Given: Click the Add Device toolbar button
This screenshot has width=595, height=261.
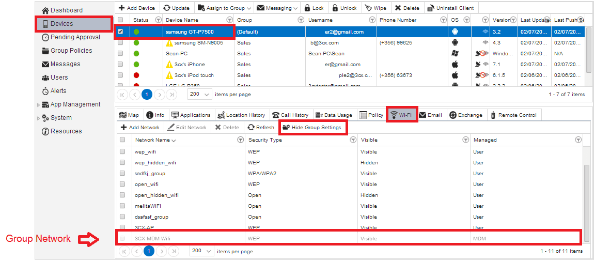Looking at the screenshot, I should (x=136, y=8).
